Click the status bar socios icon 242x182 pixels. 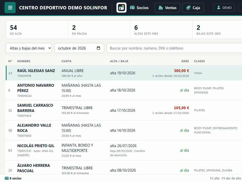point(7,178)
